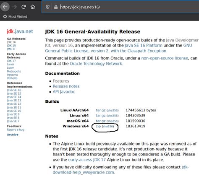199x176 pixels.
Task: Download Linux/AArch64 tar.gz build
Action: click(x=101, y=110)
